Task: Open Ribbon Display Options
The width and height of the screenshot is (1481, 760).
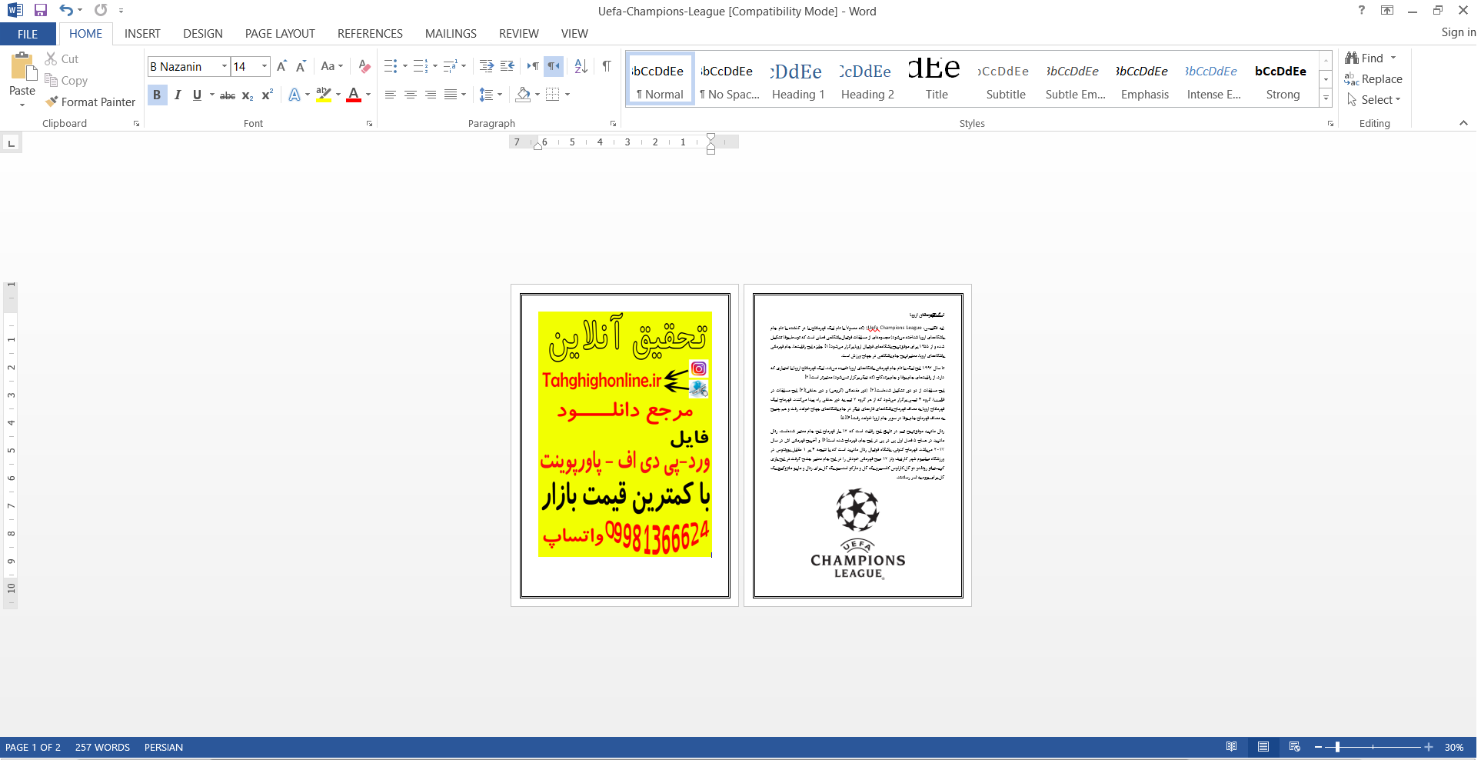Action: (1387, 10)
